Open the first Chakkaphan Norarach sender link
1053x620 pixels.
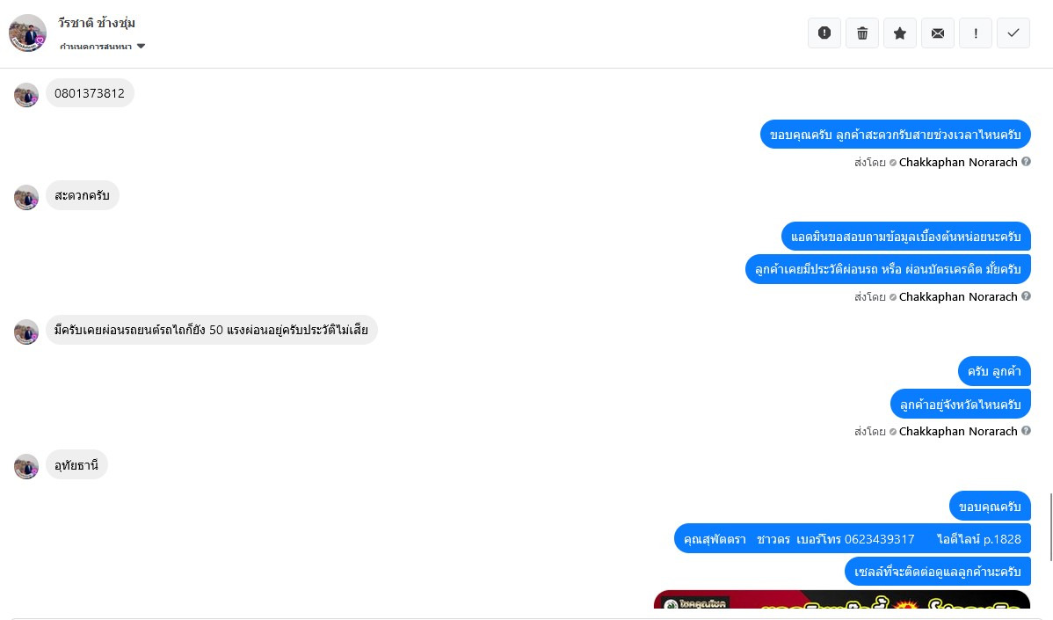(x=958, y=162)
